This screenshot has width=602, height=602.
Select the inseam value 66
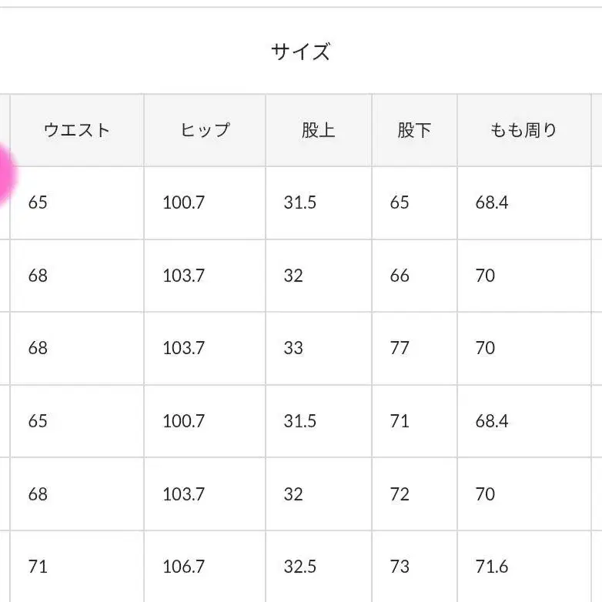[400, 276]
